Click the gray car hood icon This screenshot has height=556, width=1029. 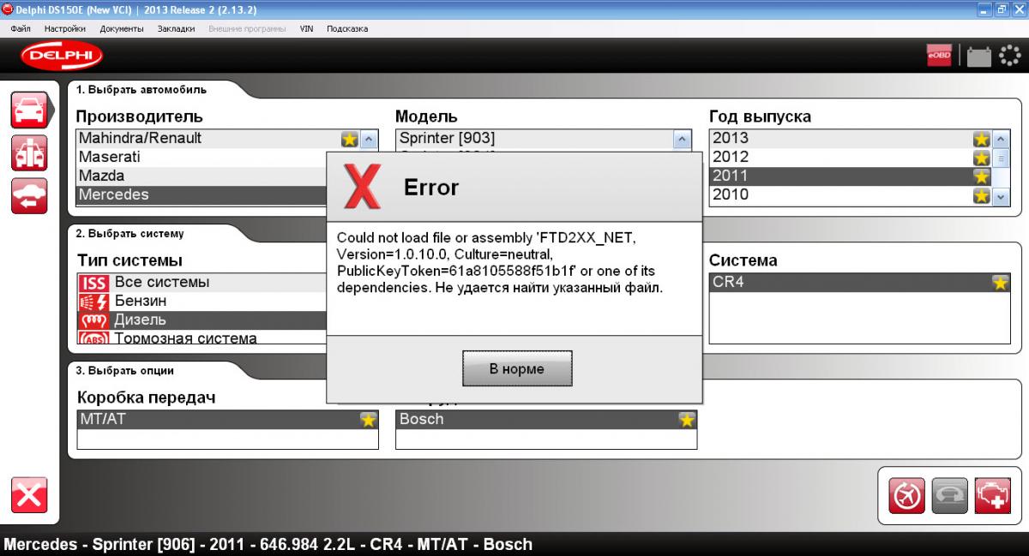tap(949, 495)
